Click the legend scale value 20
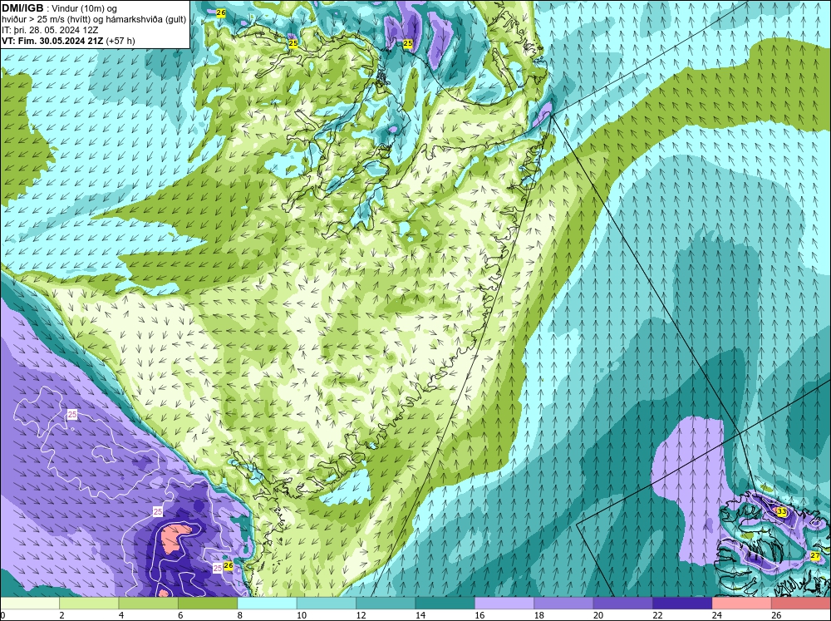This screenshot has height=621, width=831. click(597, 615)
